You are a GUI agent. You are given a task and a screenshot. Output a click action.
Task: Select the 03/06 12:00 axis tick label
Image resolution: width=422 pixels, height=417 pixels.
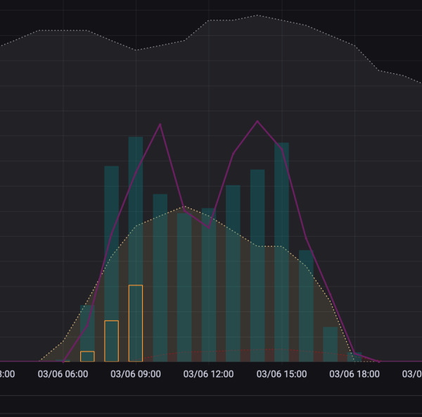(x=208, y=374)
